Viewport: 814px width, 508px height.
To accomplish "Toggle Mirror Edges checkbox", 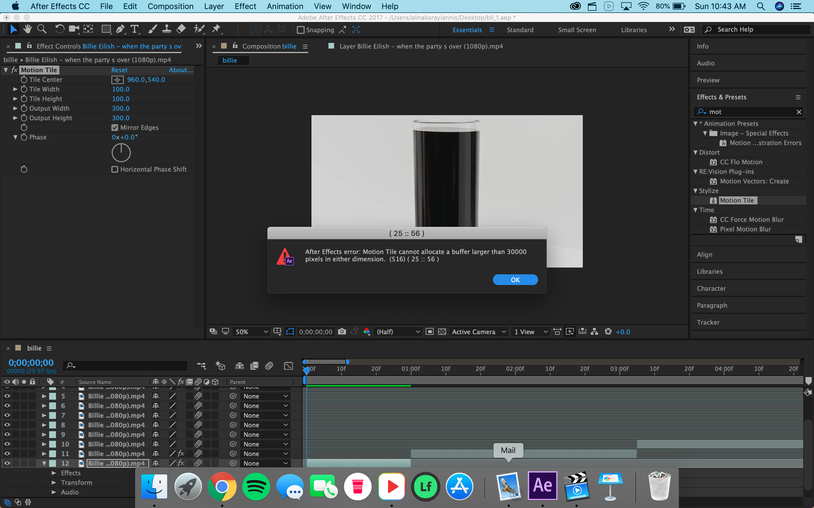I will (x=114, y=127).
